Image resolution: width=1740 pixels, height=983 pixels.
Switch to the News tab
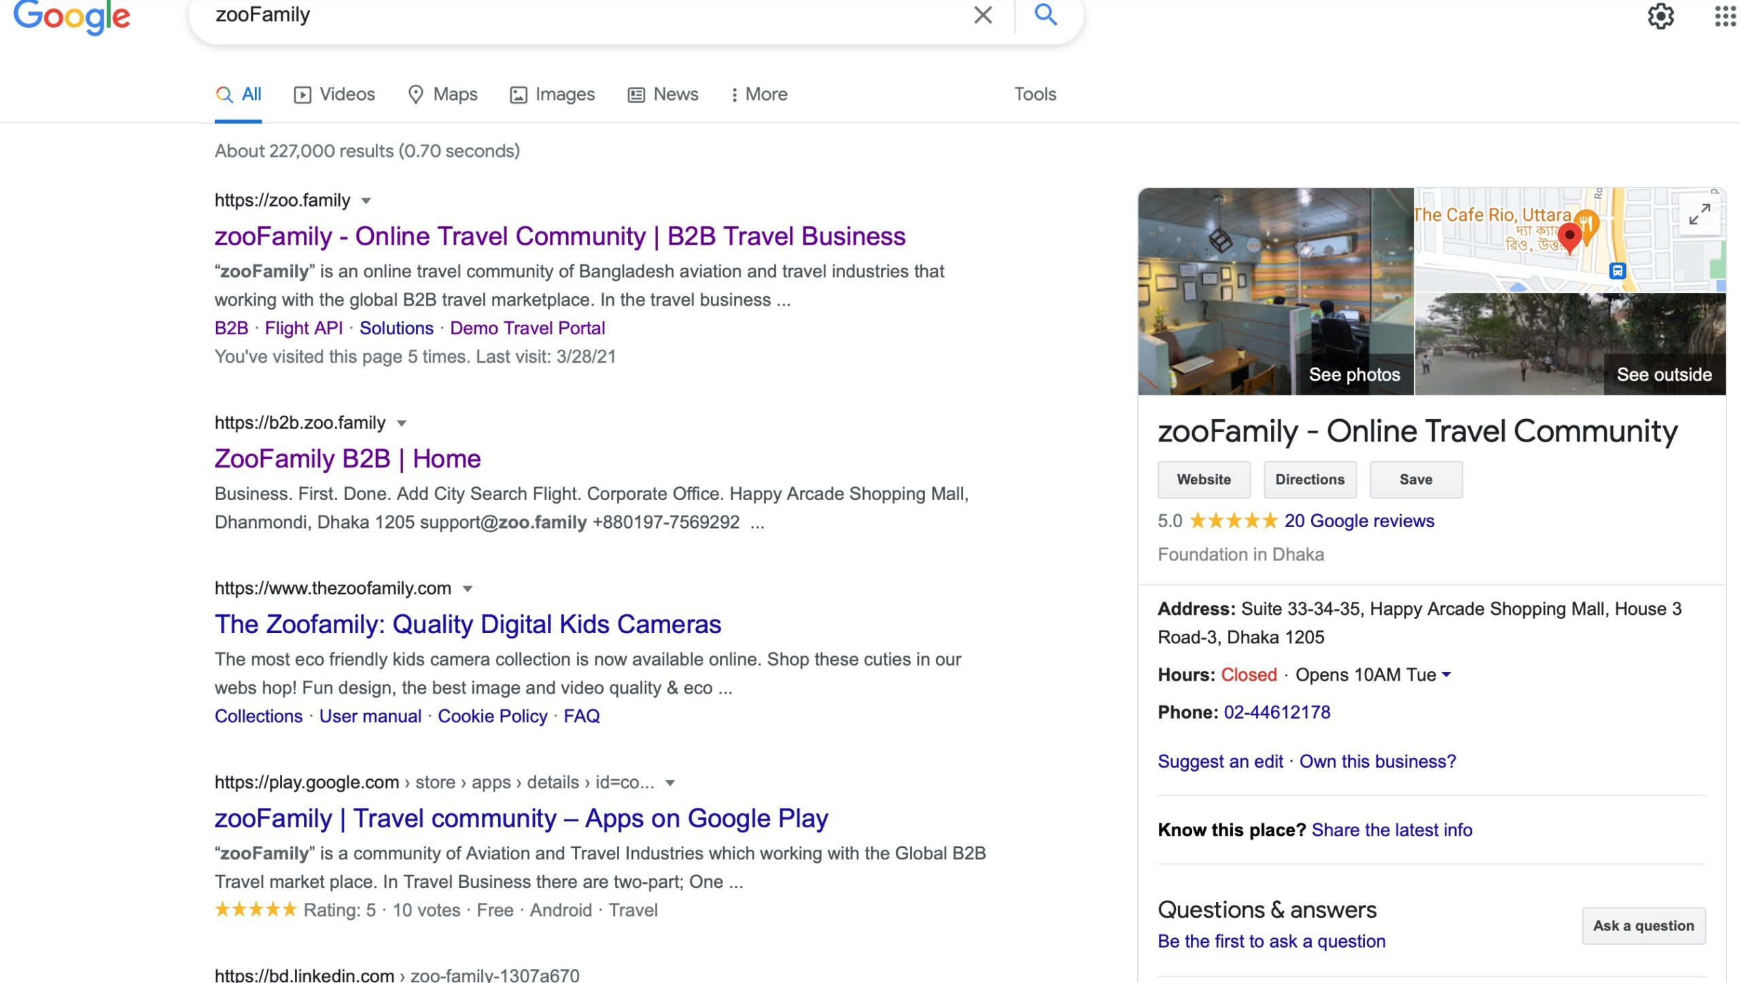pyautogui.click(x=663, y=94)
